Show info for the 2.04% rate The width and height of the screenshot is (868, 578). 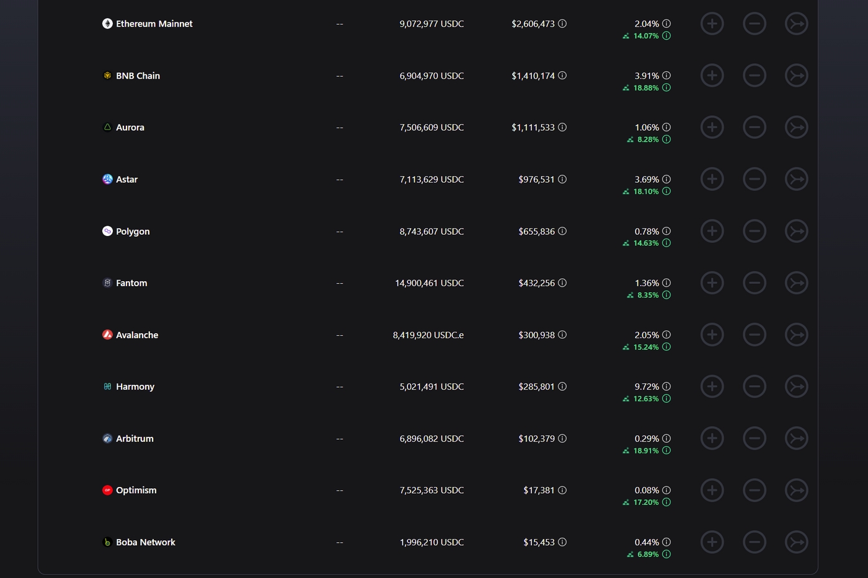tap(666, 24)
